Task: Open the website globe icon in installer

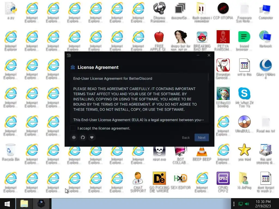Action: (x=74, y=137)
